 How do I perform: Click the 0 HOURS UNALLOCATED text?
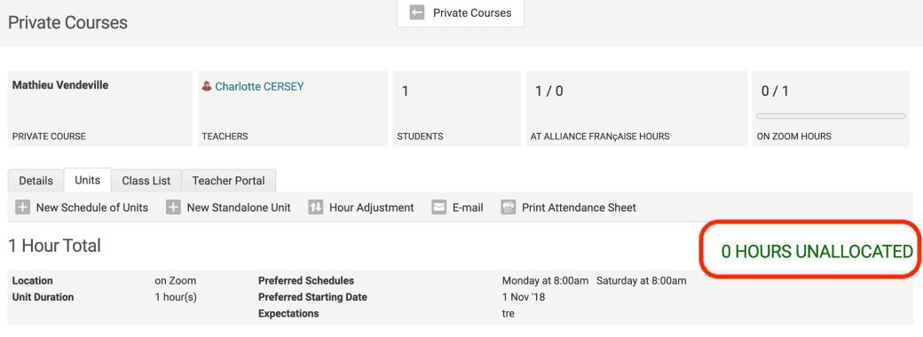tap(817, 252)
